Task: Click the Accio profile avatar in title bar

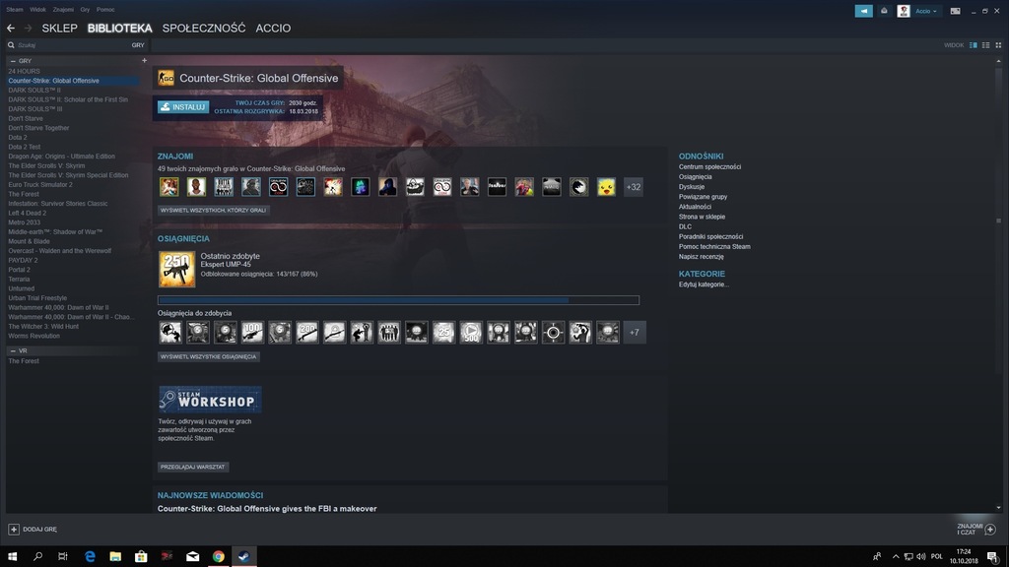Action: (904, 11)
